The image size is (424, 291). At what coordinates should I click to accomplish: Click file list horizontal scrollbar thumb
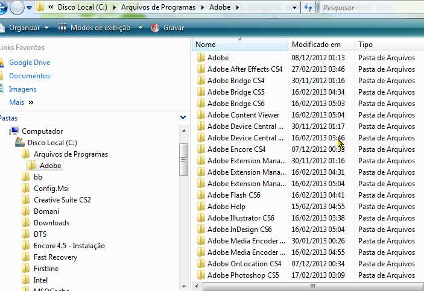click(x=313, y=286)
